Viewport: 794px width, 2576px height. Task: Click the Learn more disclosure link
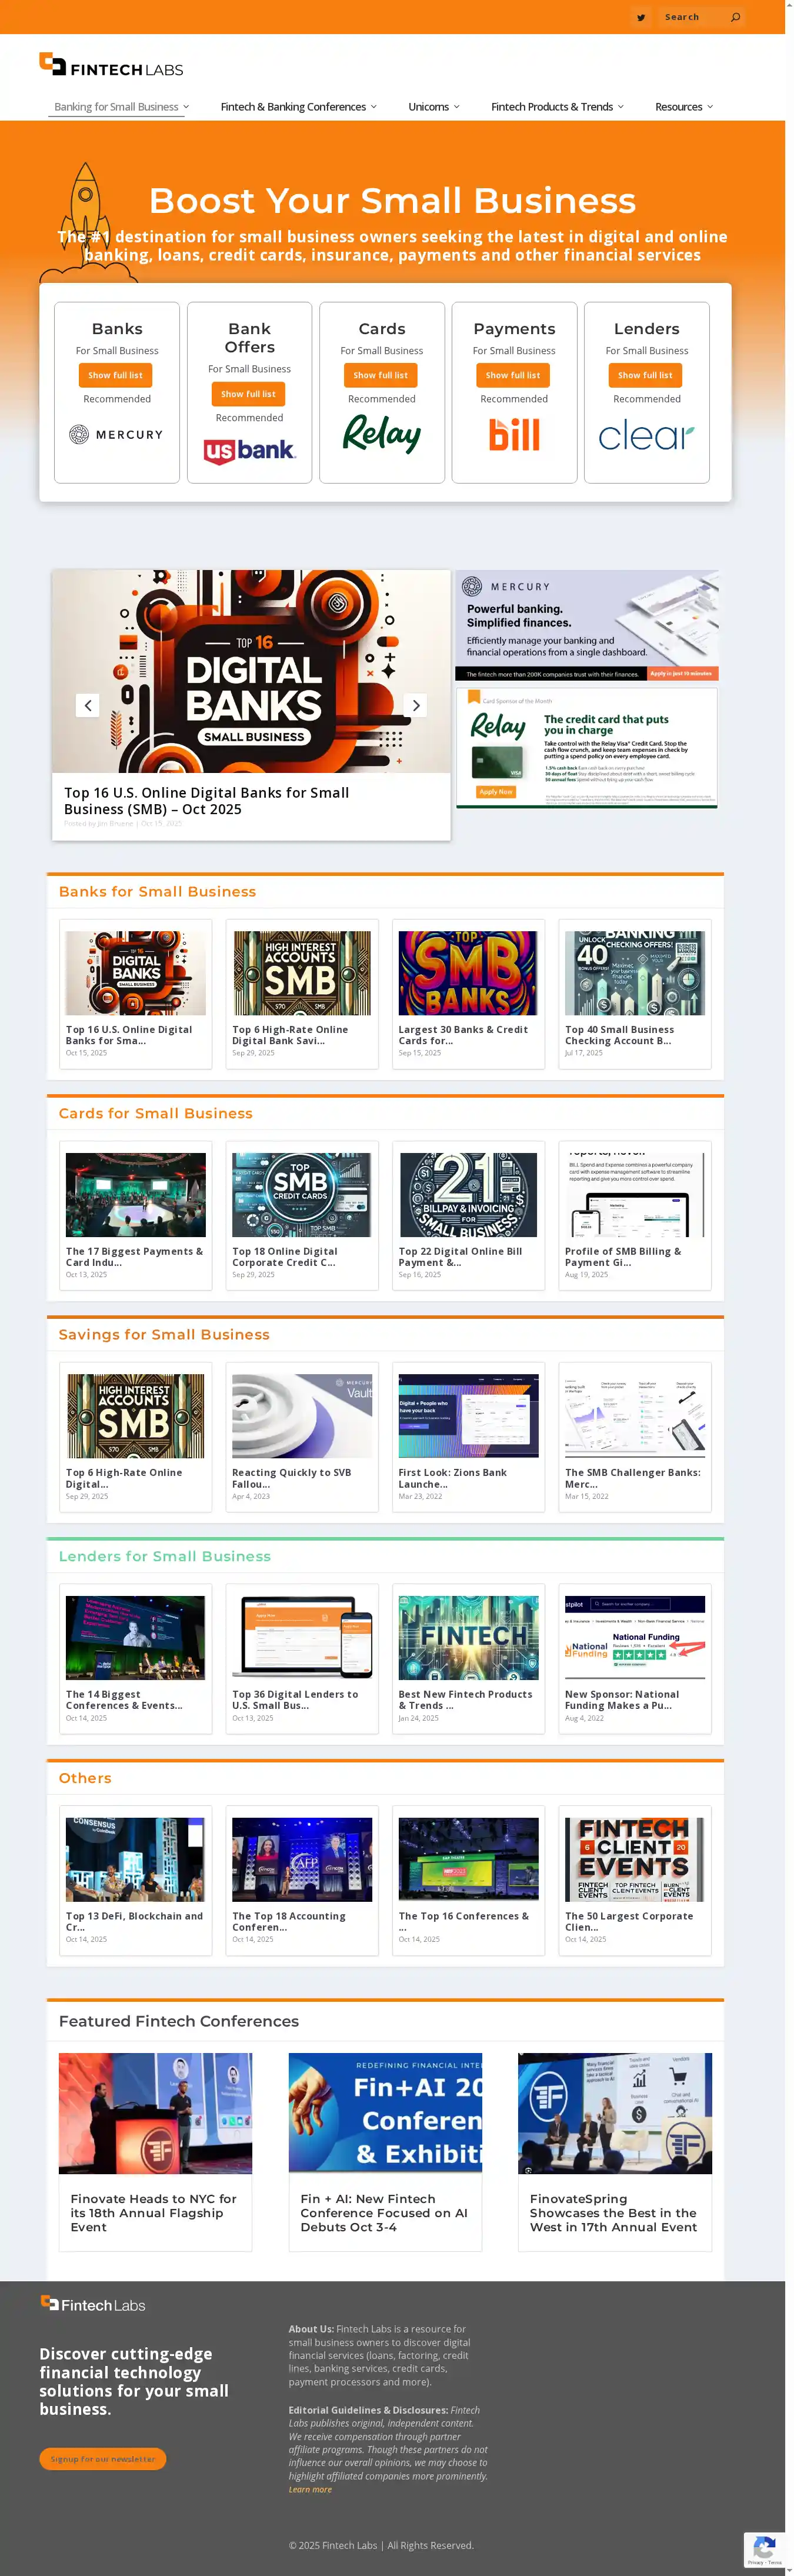click(x=310, y=2489)
